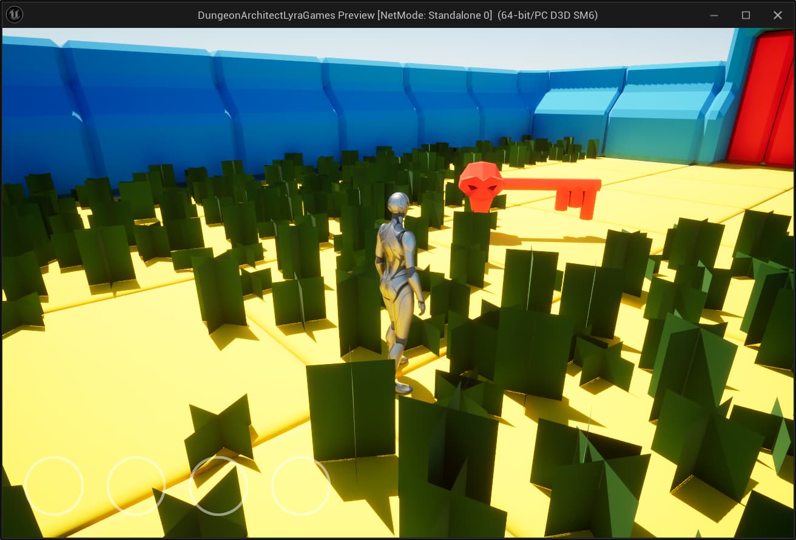The width and height of the screenshot is (796, 540).
Task: Close the DungeonArchitectLyraGames preview window
Action: click(777, 15)
